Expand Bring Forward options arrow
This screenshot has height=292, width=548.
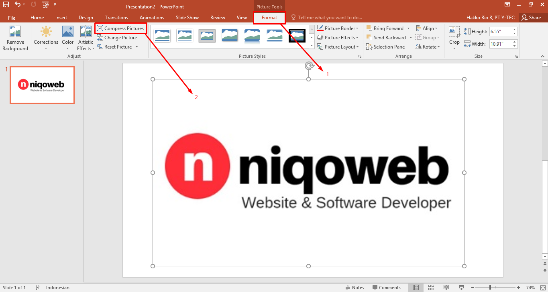click(408, 28)
